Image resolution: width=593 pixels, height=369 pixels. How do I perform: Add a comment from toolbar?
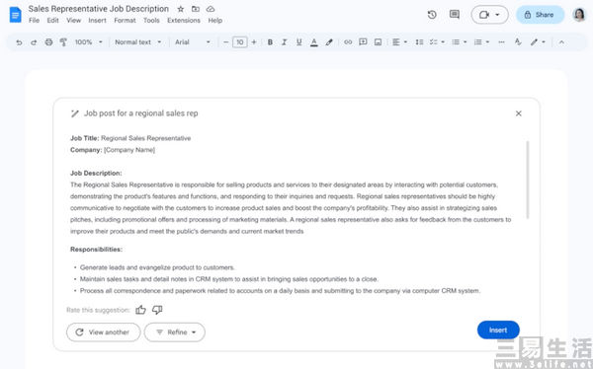(x=363, y=42)
